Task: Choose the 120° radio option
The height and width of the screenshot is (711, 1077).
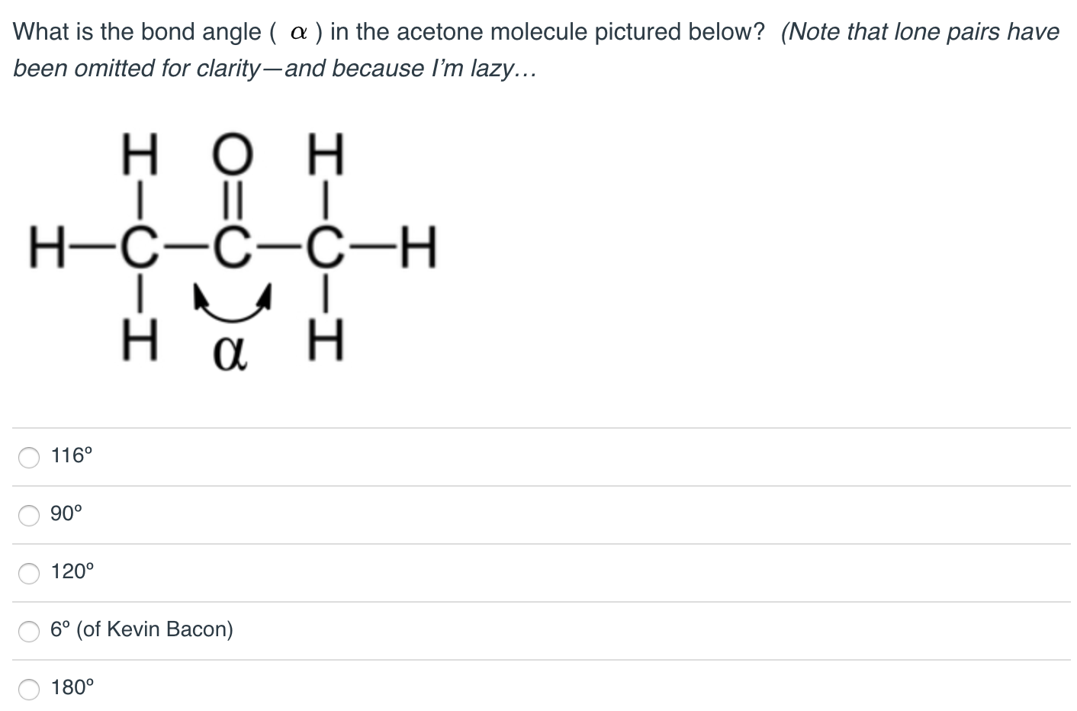Action: pos(29,573)
